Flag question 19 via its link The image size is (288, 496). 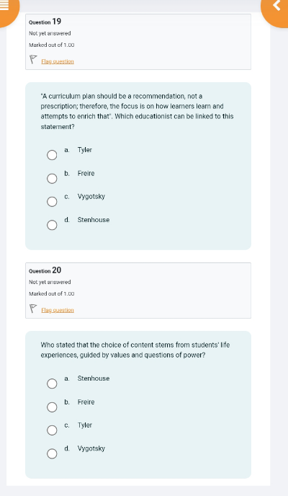58,61
